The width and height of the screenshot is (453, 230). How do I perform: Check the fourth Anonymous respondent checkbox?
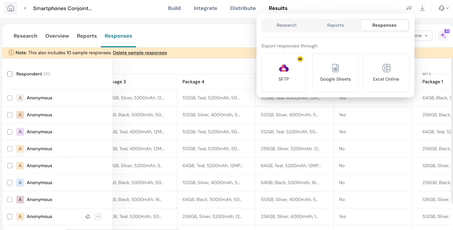(10, 149)
